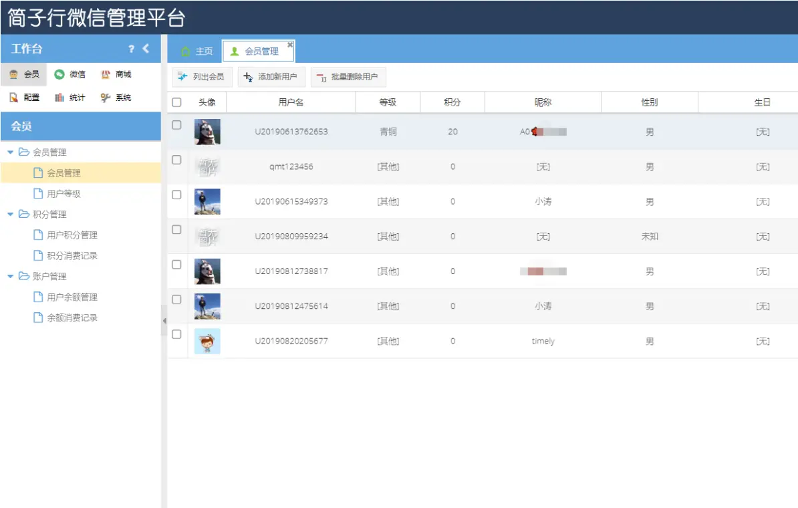Click the 列出会员 button
Image resolution: width=798 pixels, height=508 pixels.
tap(203, 77)
